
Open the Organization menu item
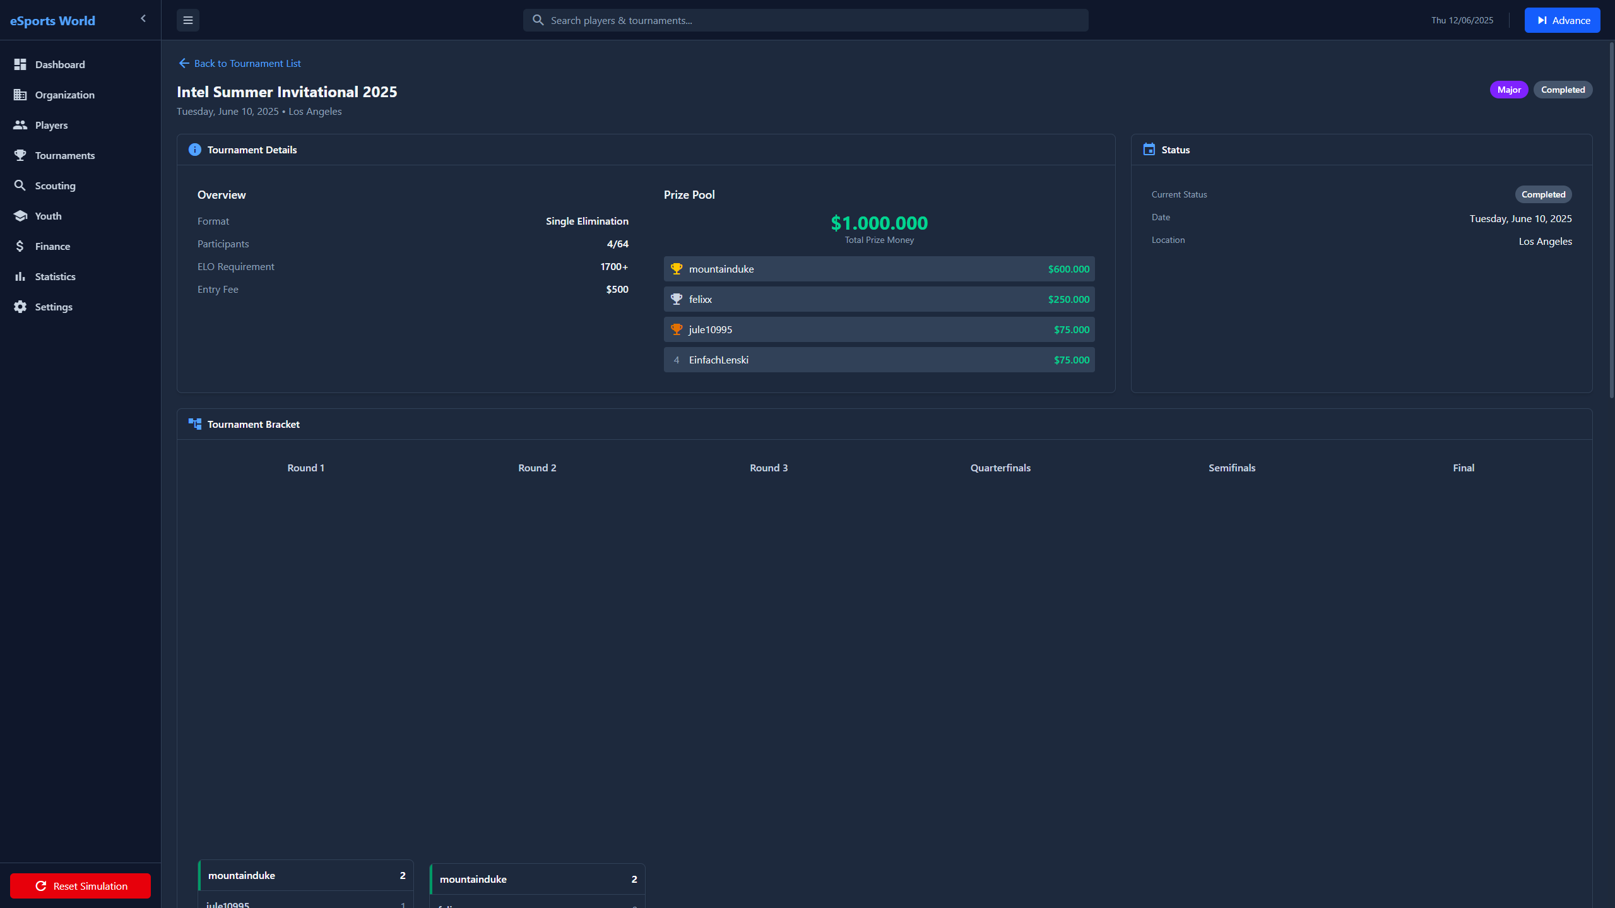[x=80, y=95]
